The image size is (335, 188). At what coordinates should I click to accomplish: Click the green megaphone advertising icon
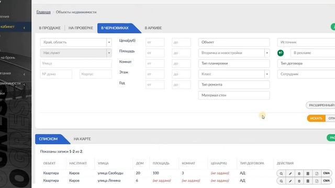click(281, 53)
